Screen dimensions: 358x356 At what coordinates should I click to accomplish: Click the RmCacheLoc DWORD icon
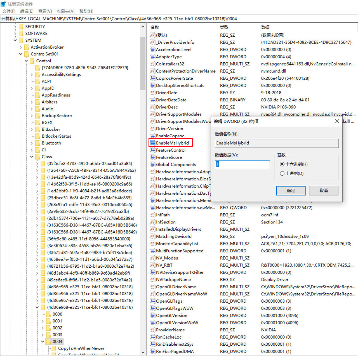(x=152, y=337)
